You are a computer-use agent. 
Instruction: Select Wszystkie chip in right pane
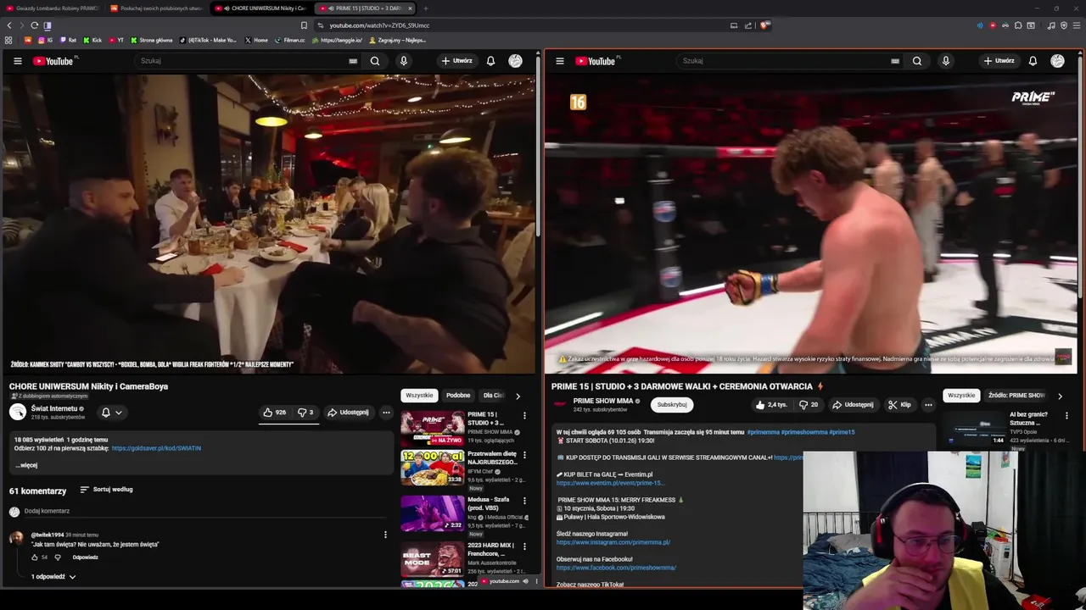coord(961,396)
